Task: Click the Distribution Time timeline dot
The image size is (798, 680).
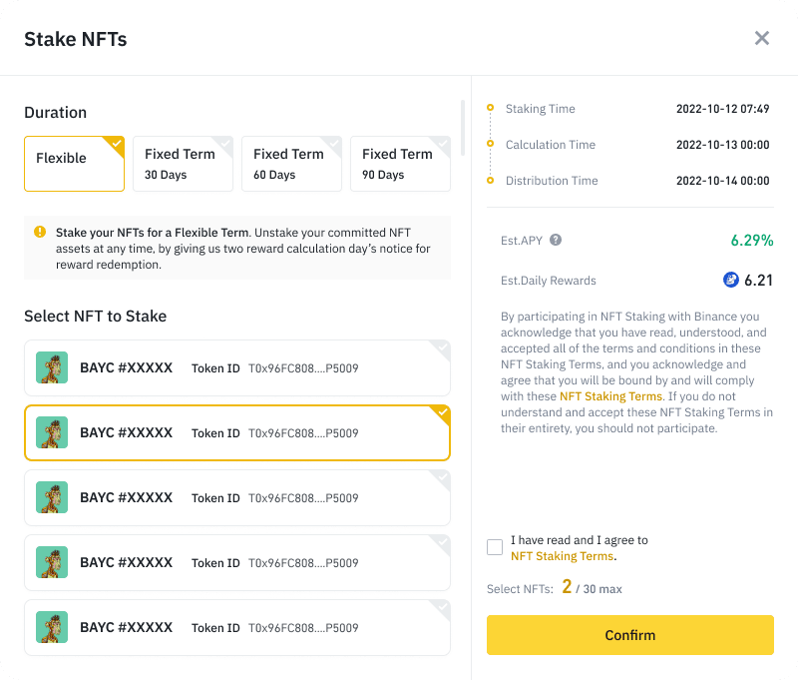Action: tap(490, 181)
